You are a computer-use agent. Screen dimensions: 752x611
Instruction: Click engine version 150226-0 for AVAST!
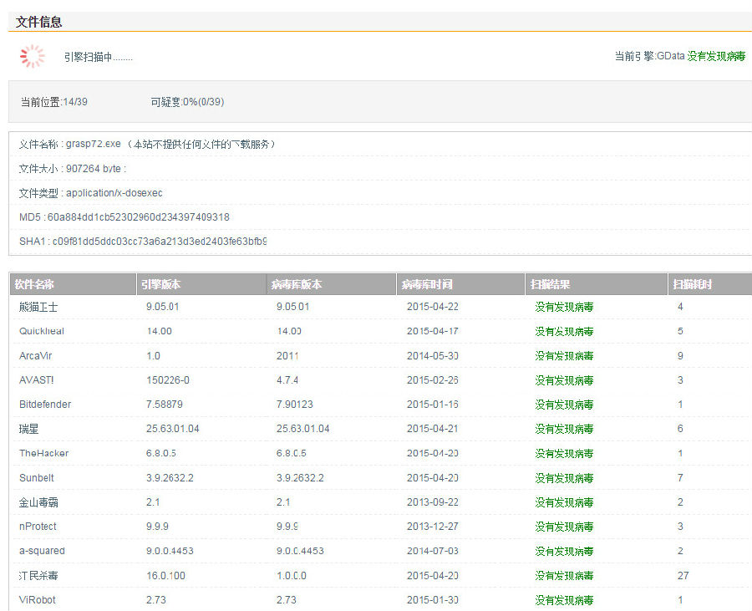tap(168, 380)
